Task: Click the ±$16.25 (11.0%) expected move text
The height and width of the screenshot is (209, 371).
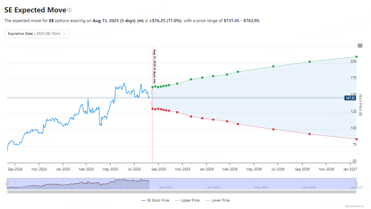Action: pos(165,21)
